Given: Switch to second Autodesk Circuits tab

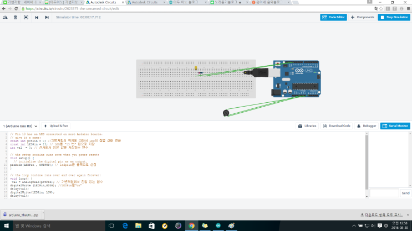Looking at the screenshot, I should (x=146, y=2).
